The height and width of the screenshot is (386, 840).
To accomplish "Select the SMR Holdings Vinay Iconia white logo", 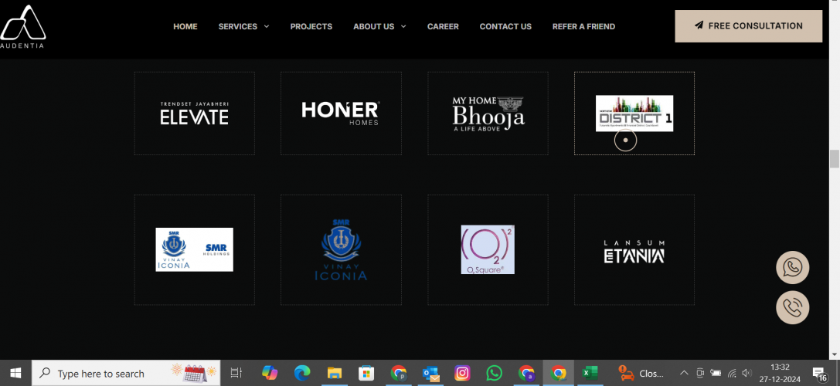I will click(195, 249).
